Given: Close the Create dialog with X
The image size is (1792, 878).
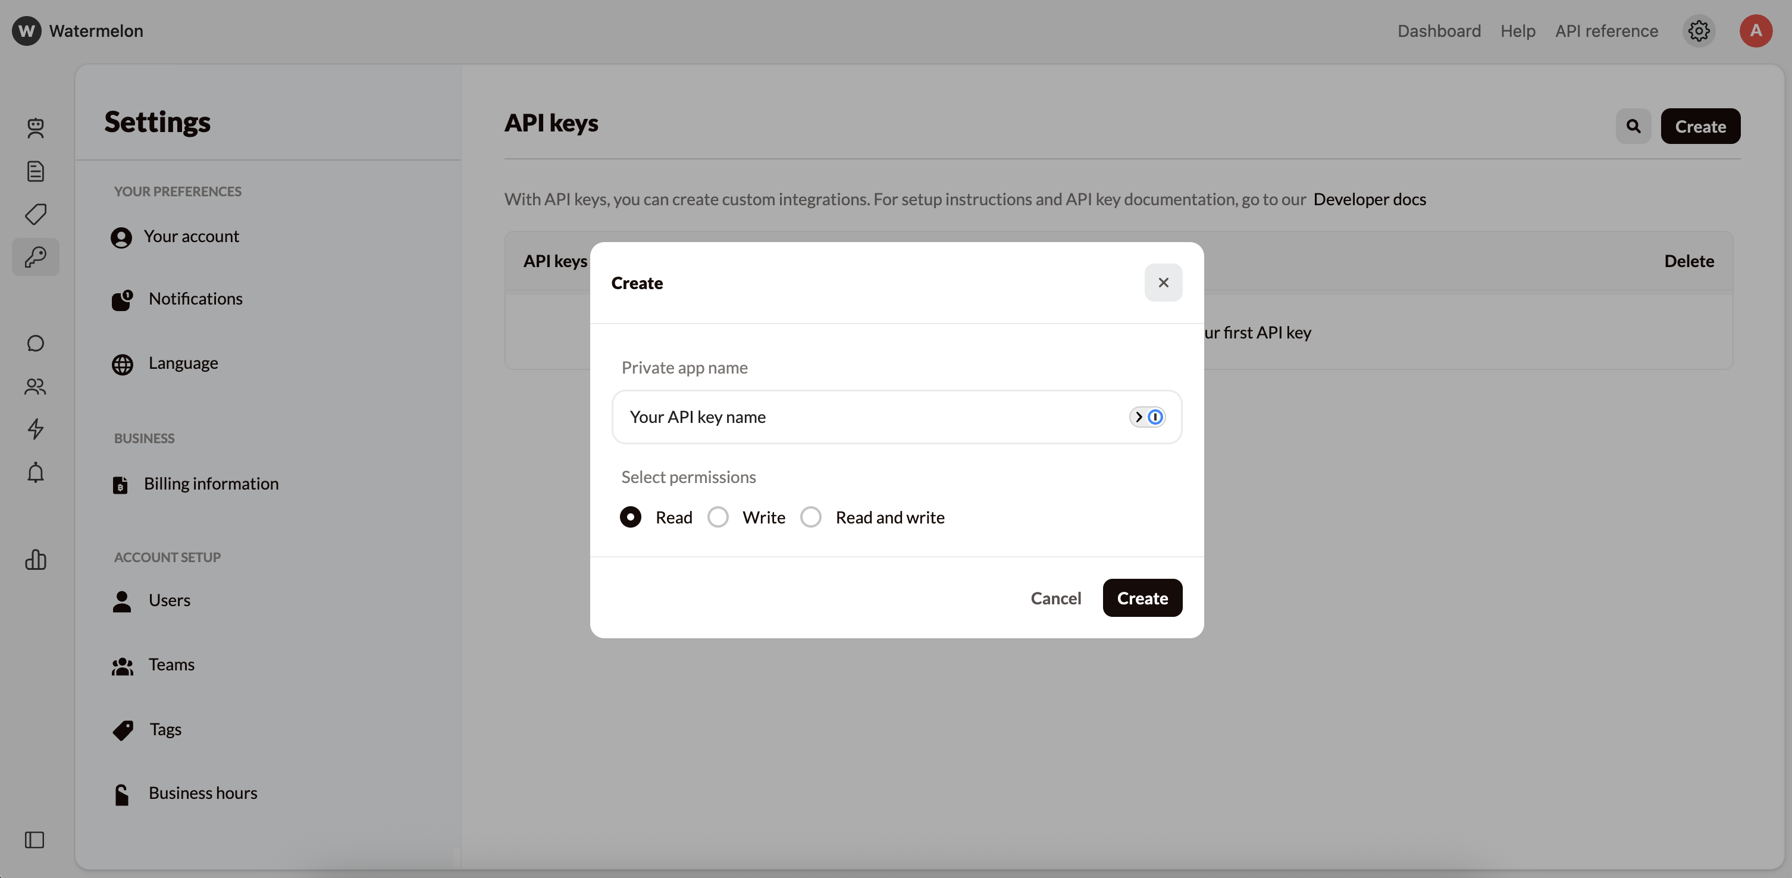Looking at the screenshot, I should [1163, 283].
